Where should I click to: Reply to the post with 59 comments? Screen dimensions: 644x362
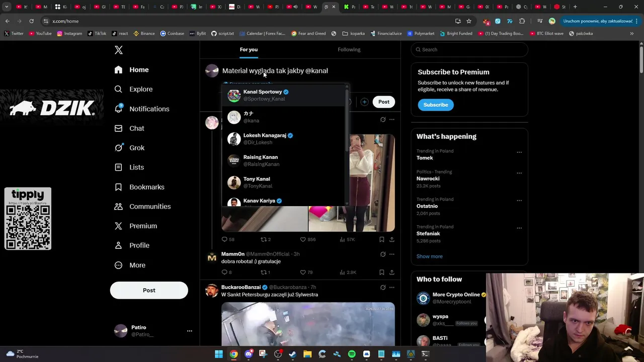(x=228, y=239)
